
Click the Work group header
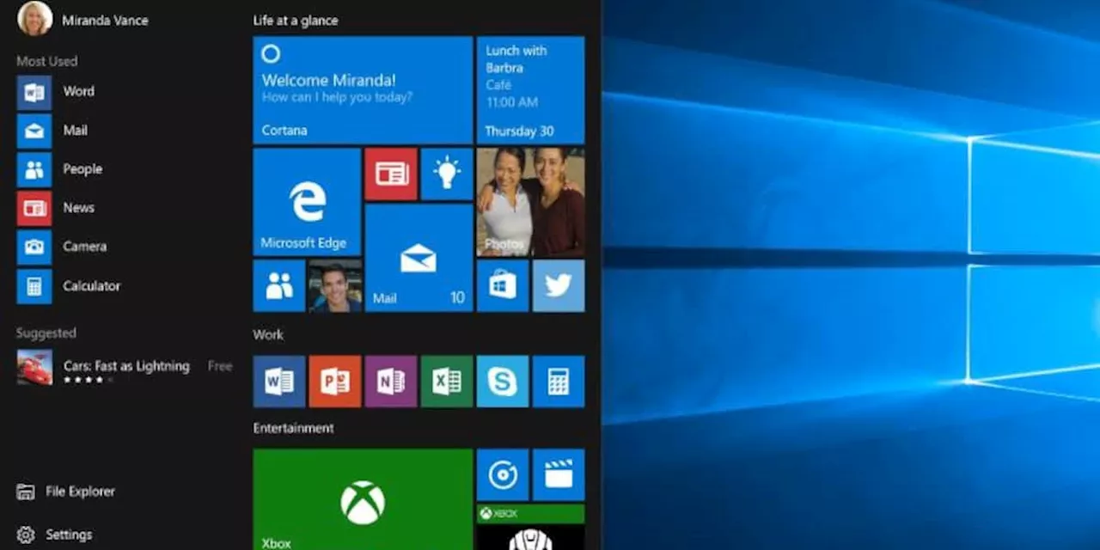[x=268, y=335]
